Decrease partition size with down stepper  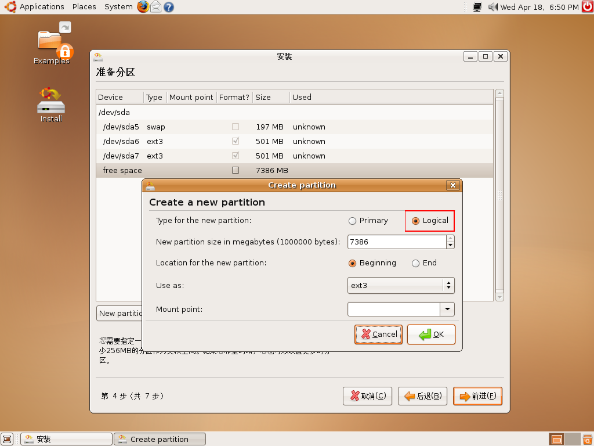click(x=450, y=246)
